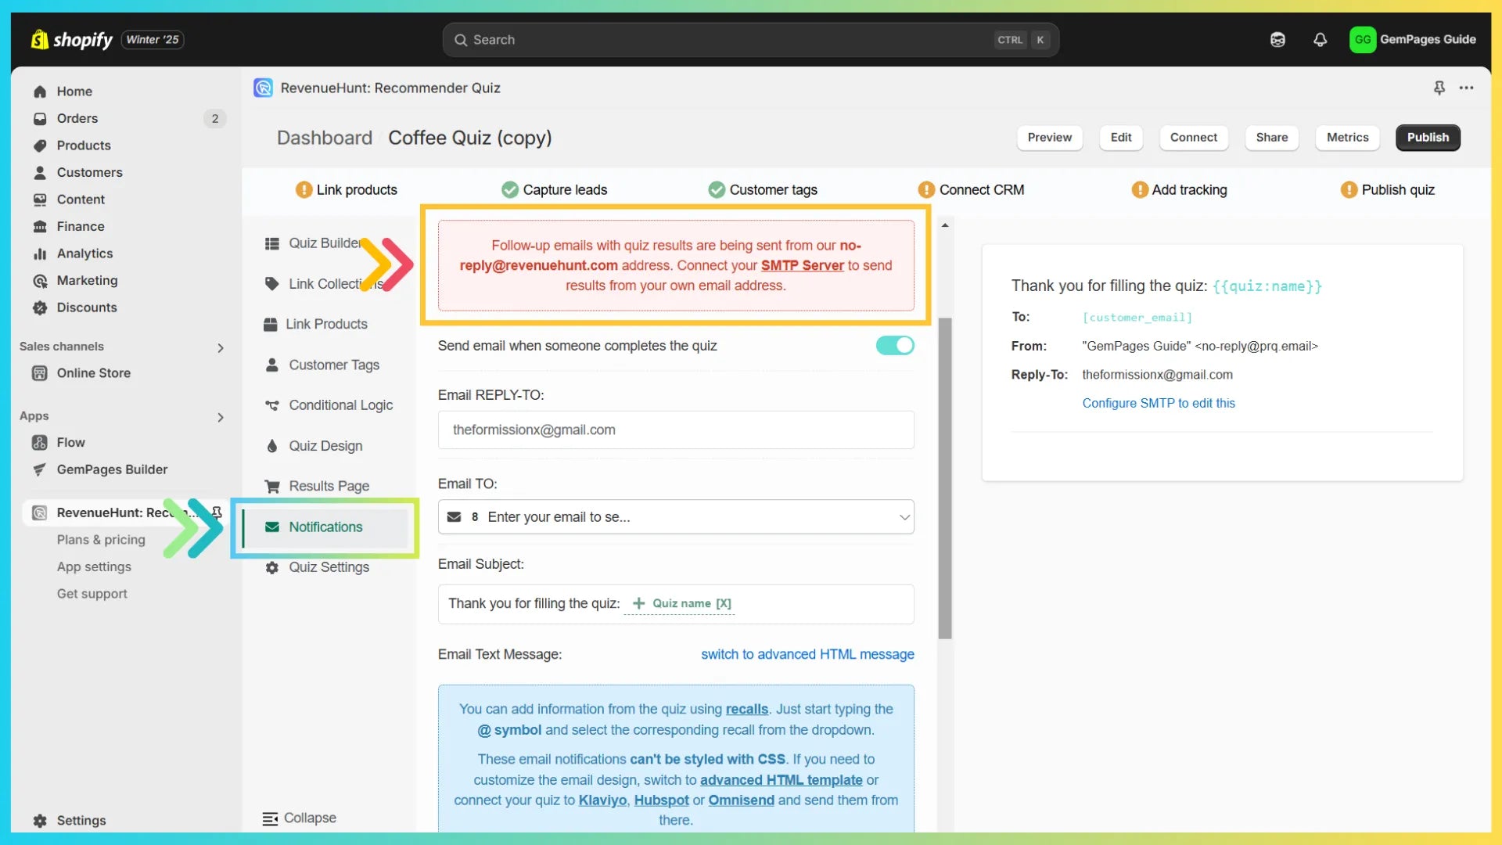Go to Customer tags step
This screenshot has height=845, width=1502.
[x=763, y=189]
